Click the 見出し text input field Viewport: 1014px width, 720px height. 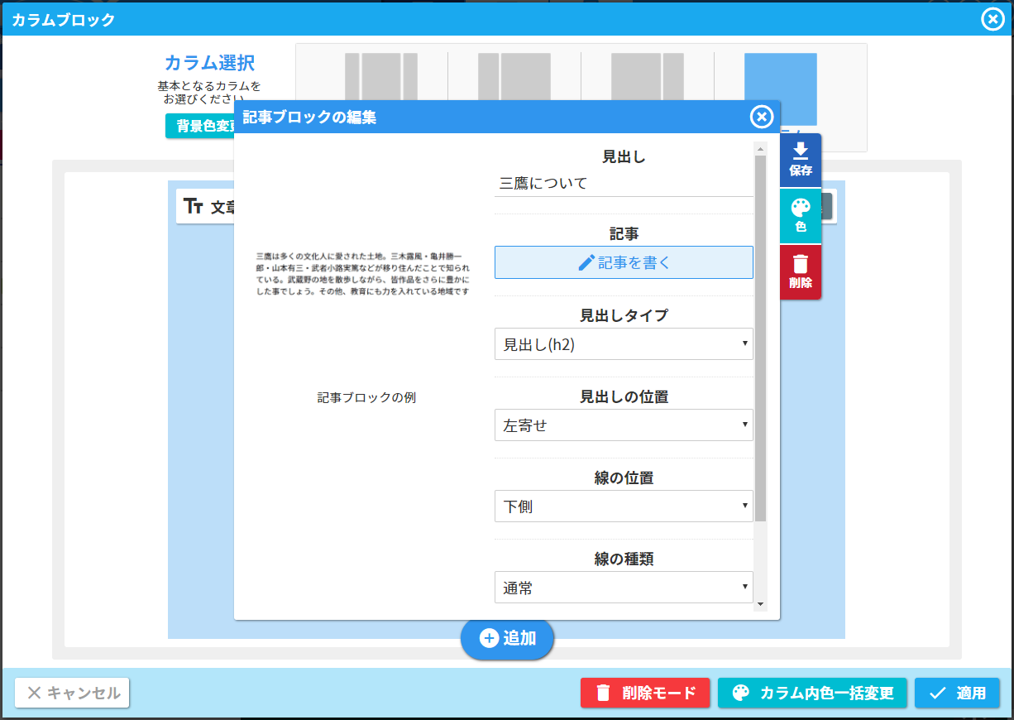[624, 184]
